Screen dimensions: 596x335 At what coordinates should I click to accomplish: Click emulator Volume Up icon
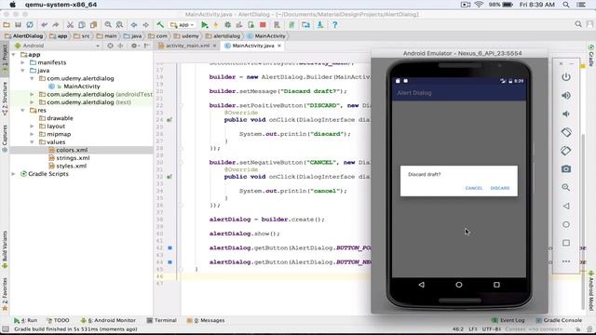click(566, 95)
